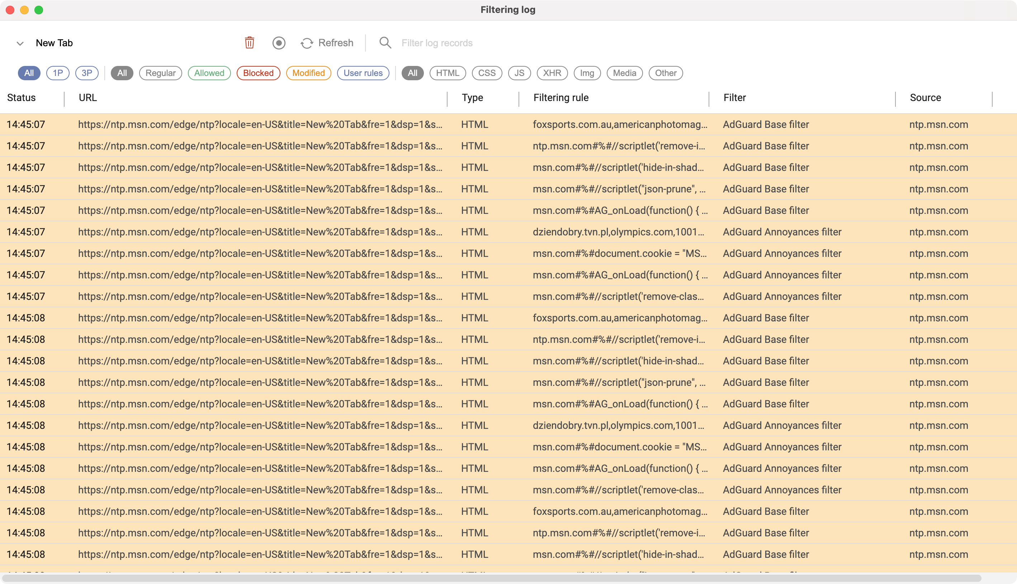
Task: Click the Filter log records input field
Action: 462,43
